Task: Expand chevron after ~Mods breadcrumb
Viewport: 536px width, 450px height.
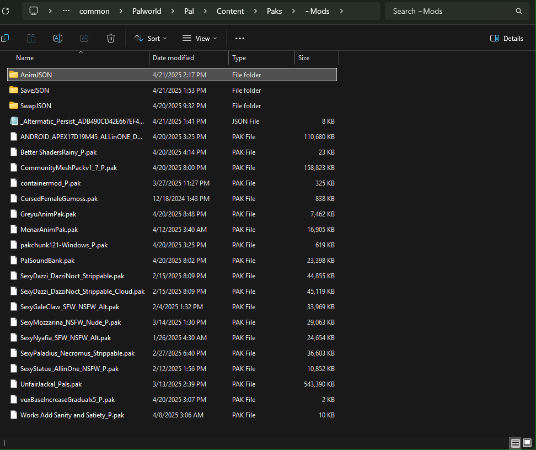Action: (x=341, y=11)
